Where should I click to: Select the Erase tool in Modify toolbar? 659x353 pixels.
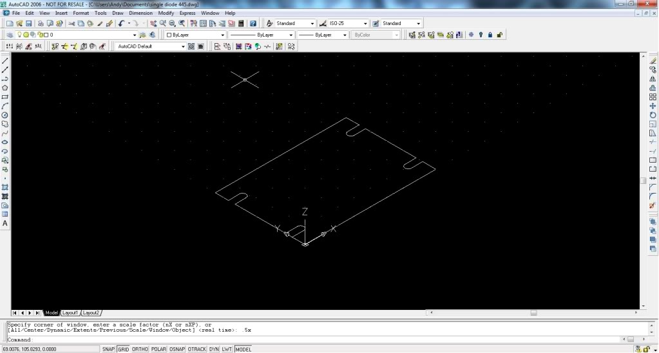[x=653, y=60]
